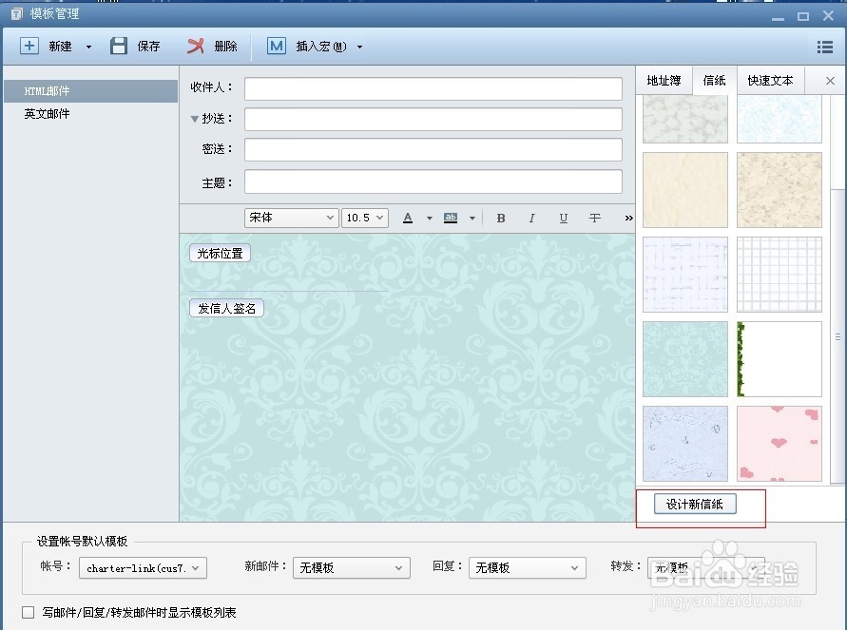Switch to the 地址簿 tab

[x=664, y=81]
